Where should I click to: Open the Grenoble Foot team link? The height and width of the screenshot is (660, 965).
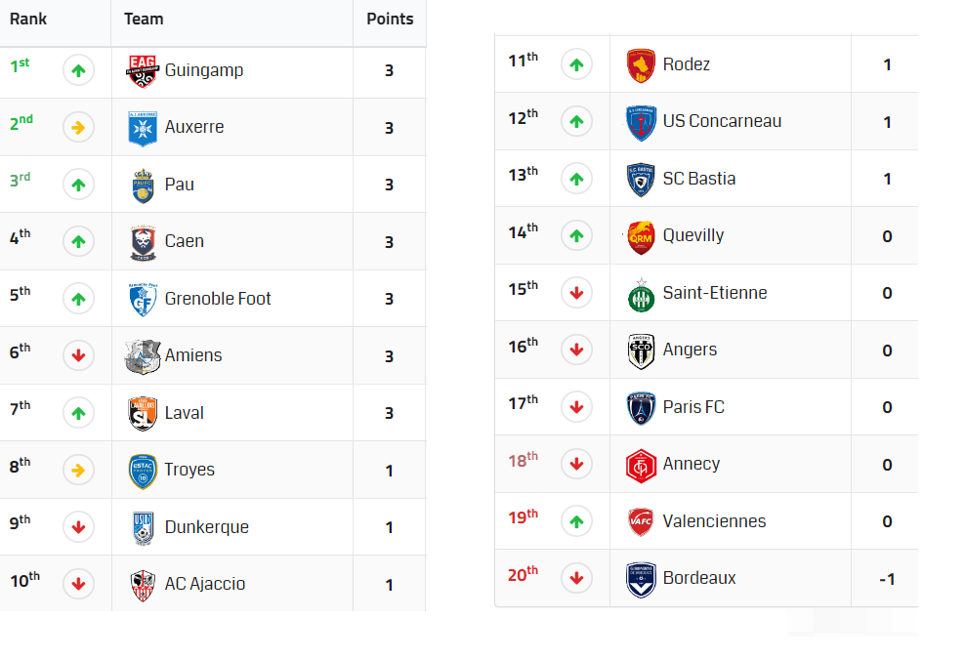click(x=218, y=299)
